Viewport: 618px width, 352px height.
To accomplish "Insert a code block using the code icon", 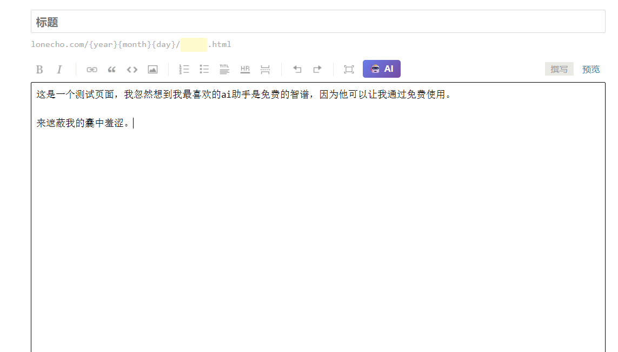I will tap(132, 69).
